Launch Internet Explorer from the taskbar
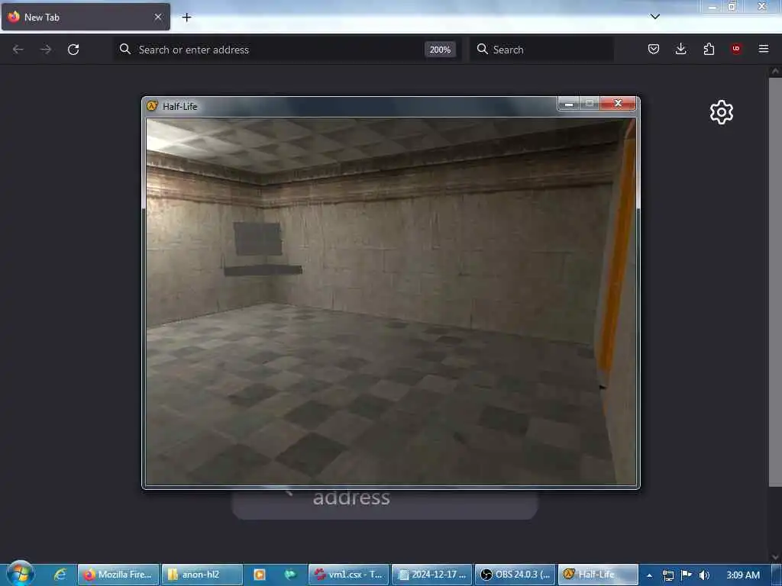This screenshot has width=782, height=586. point(60,575)
